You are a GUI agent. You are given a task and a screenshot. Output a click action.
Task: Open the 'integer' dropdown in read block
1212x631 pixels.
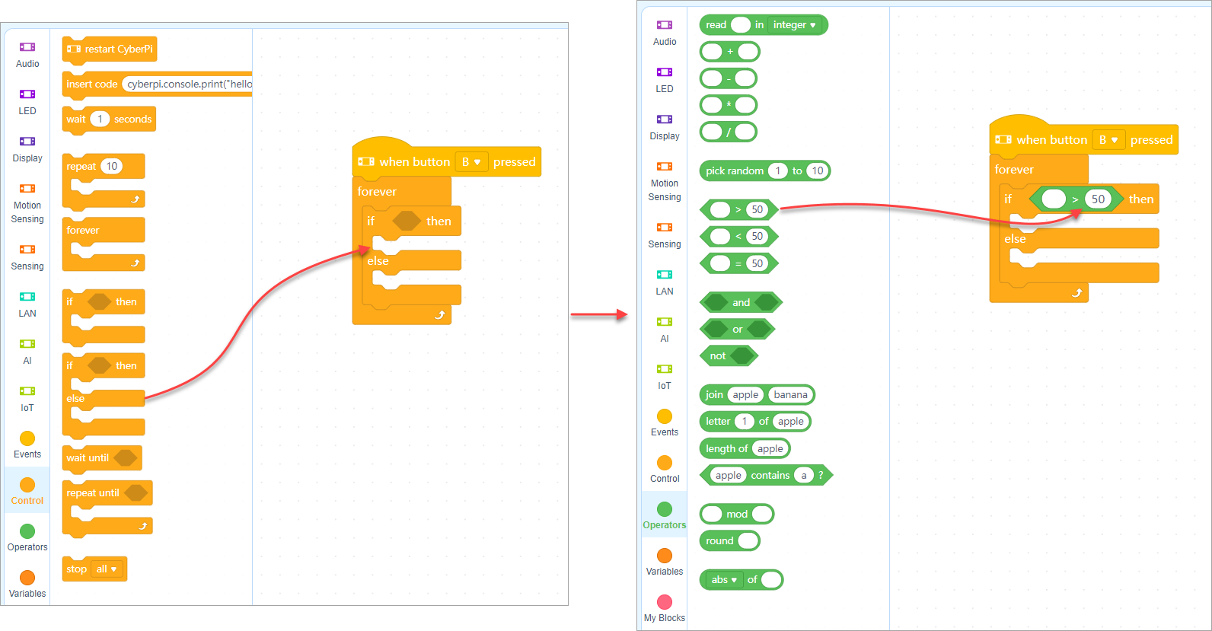pos(794,25)
